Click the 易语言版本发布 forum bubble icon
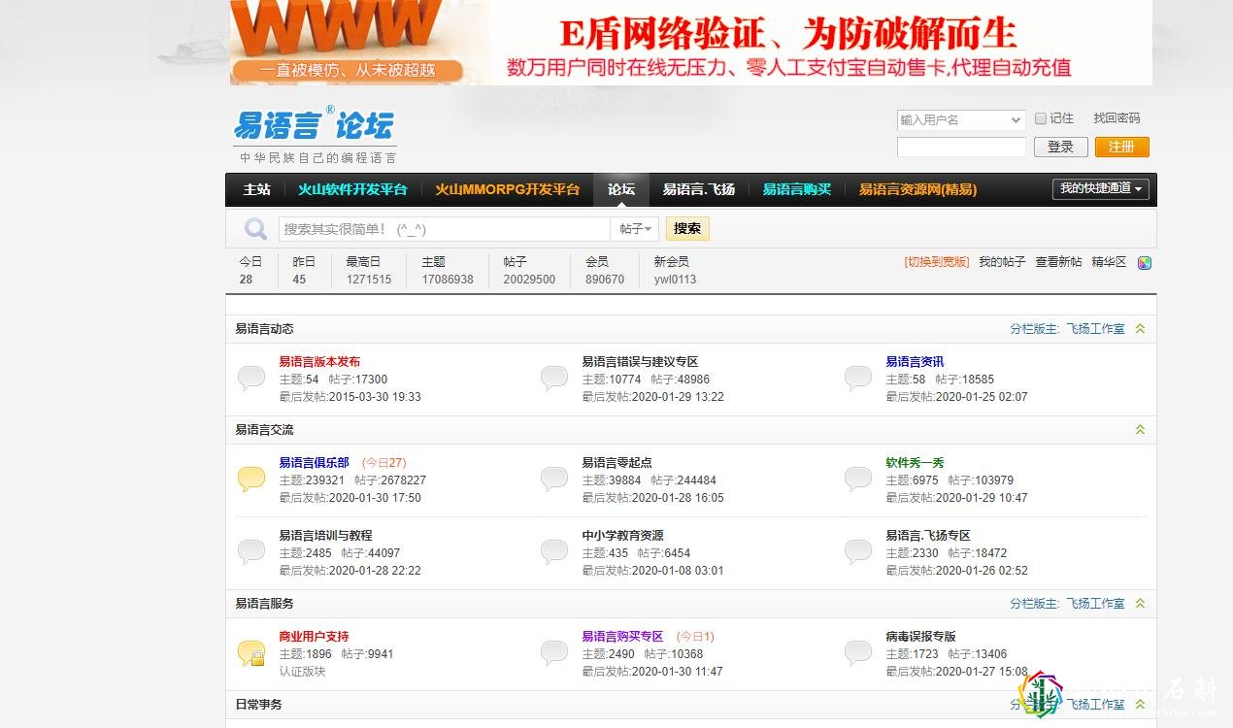Screen dimensions: 1233x728 point(251,378)
